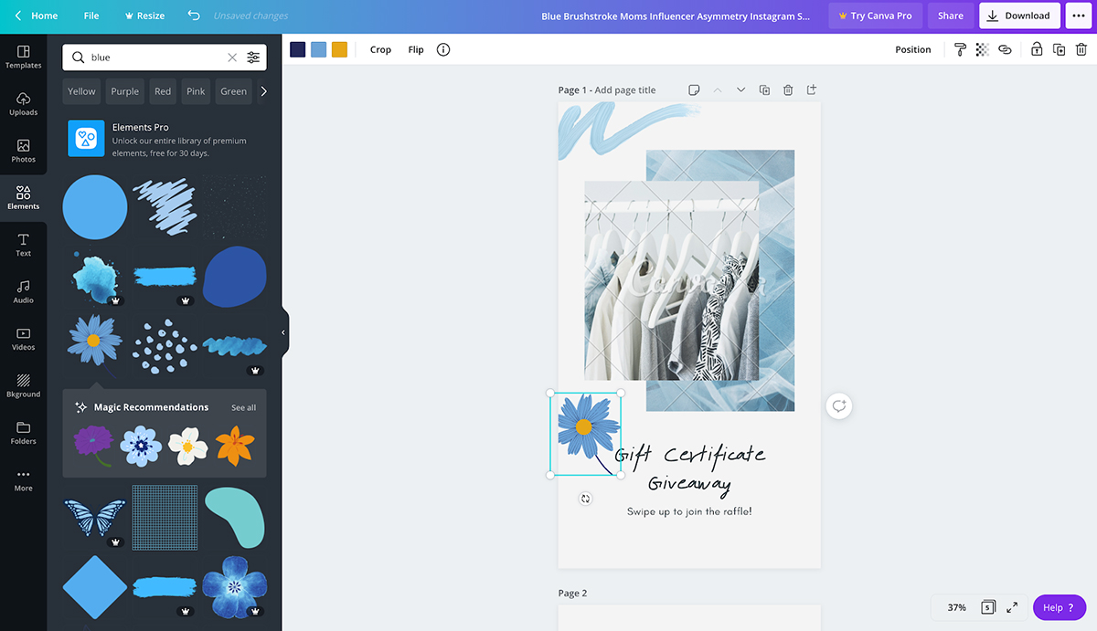
Task: See all Magic Recommendations
Action: pos(243,407)
